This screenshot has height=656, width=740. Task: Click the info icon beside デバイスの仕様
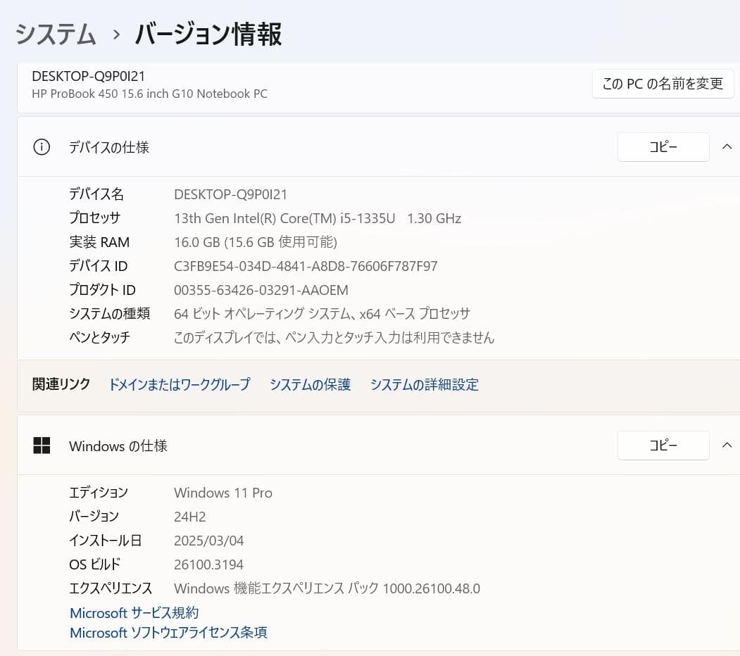42,147
